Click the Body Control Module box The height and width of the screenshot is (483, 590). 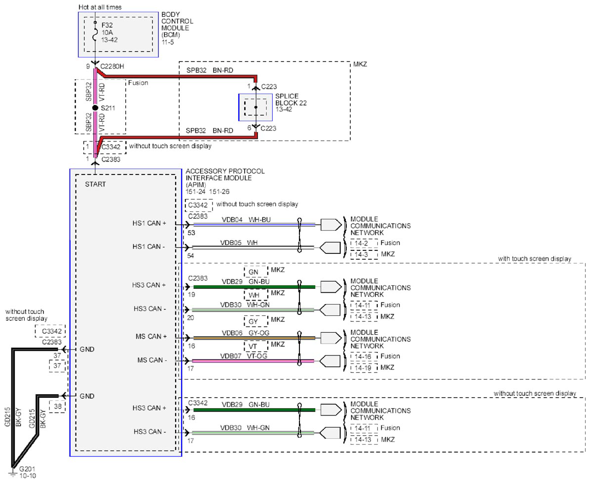[x=118, y=34]
